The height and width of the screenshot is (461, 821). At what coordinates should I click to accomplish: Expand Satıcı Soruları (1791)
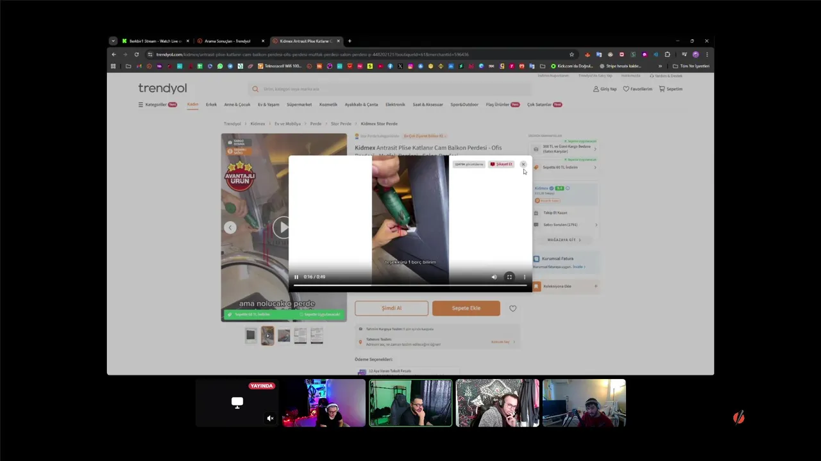click(x=565, y=225)
